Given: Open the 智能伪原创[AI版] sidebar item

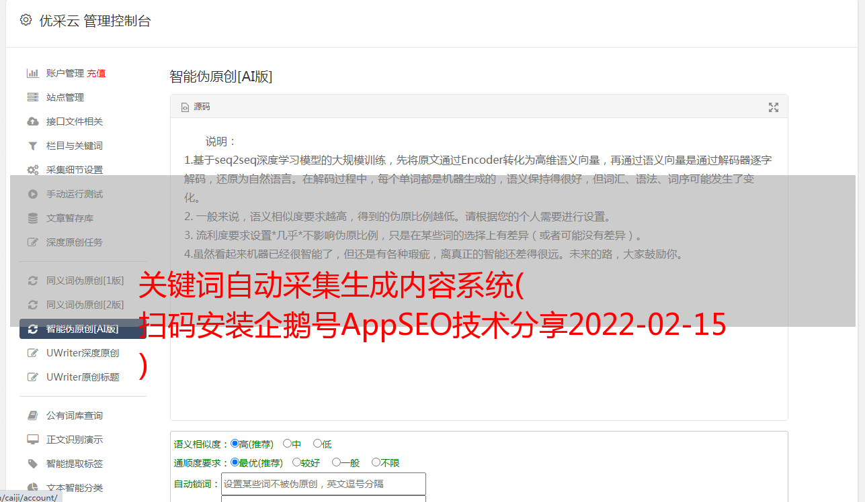Looking at the screenshot, I should [83, 329].
